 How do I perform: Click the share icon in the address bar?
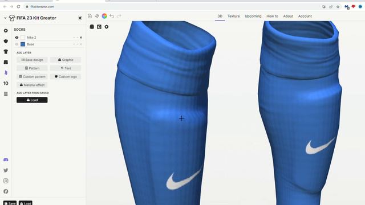coord(331,7)
